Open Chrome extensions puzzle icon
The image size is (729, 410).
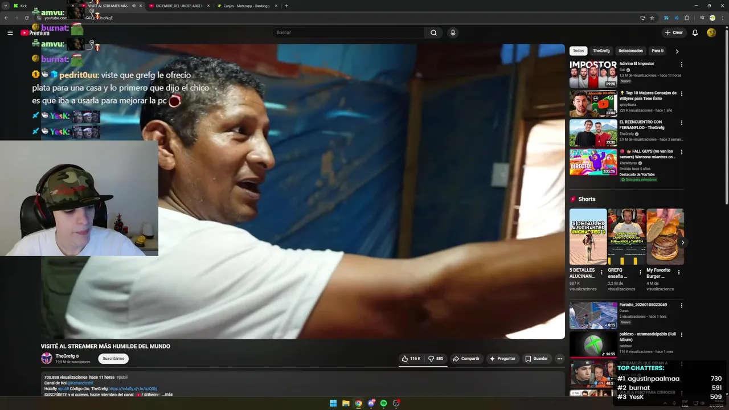(687, 18)
